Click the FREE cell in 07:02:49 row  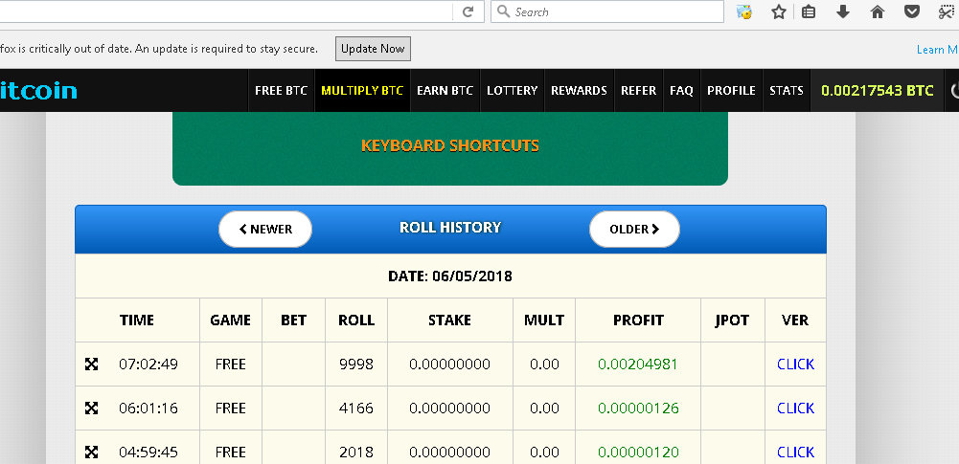(231, 365)
